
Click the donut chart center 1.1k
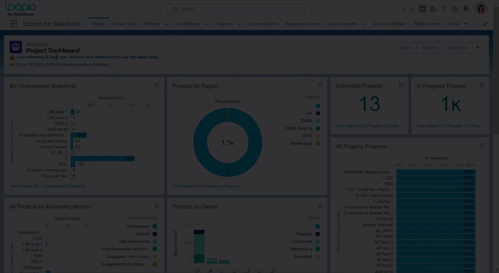pos(228,143)
